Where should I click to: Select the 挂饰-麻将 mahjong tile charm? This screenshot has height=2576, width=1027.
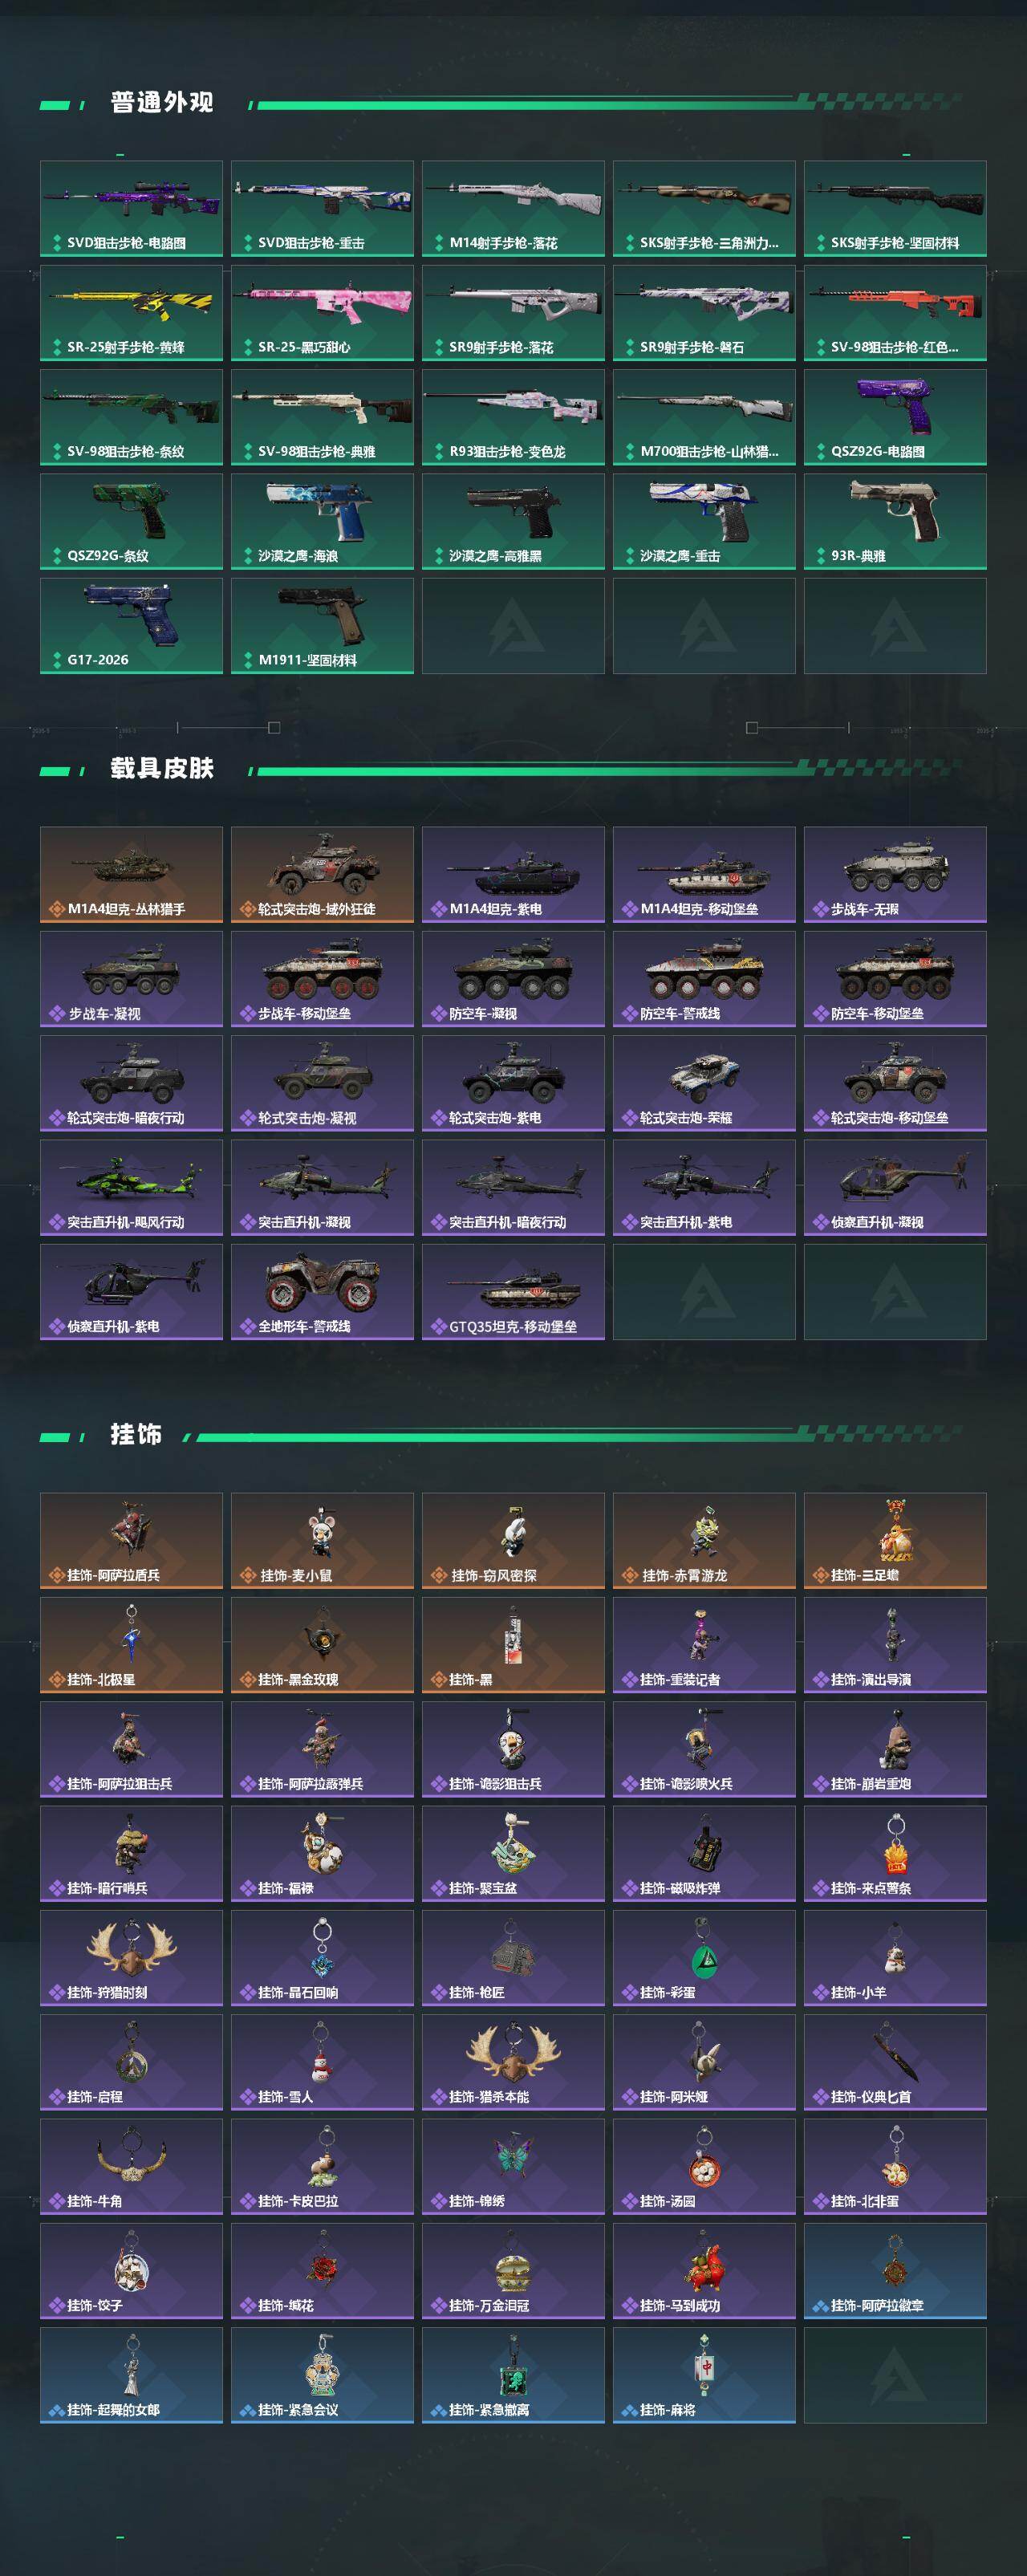[704, 2375]
